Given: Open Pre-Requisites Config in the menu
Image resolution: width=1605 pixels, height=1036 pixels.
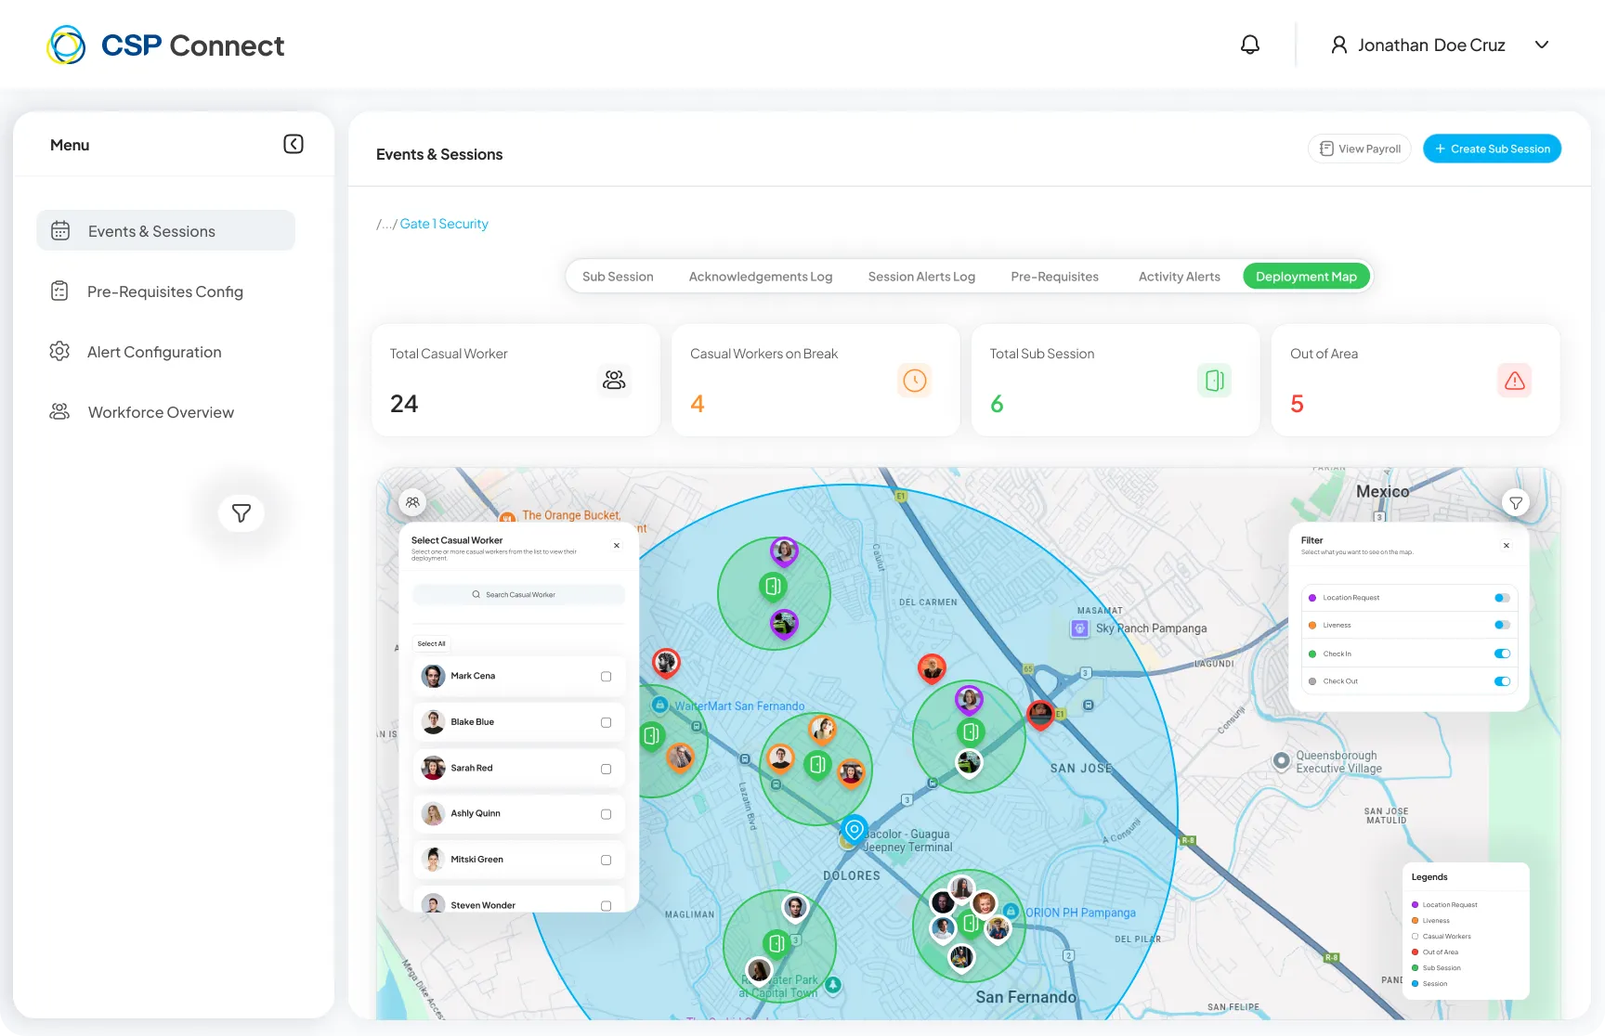Looking at the screenshot, I should click(x=166, y=291).
